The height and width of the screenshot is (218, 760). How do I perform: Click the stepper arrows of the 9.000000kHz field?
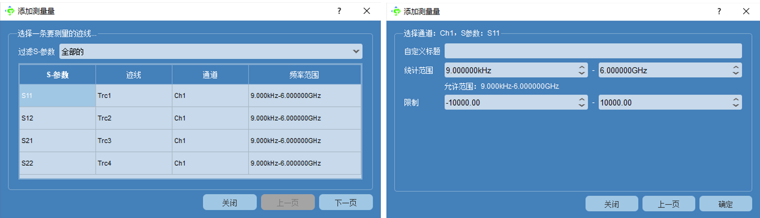point(582,70)
